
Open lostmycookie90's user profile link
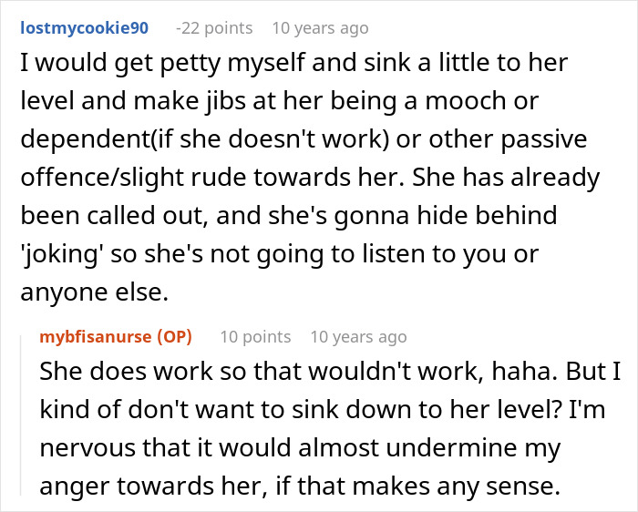83,28
